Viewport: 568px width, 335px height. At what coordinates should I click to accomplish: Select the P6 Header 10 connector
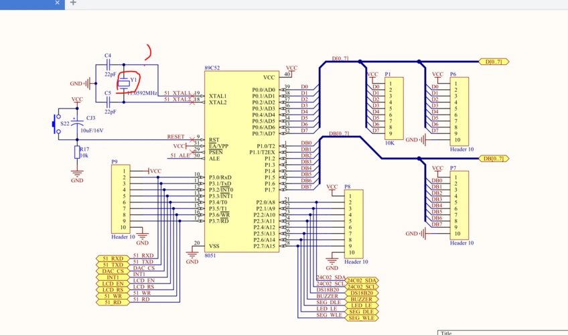click(x=459, y=111)
